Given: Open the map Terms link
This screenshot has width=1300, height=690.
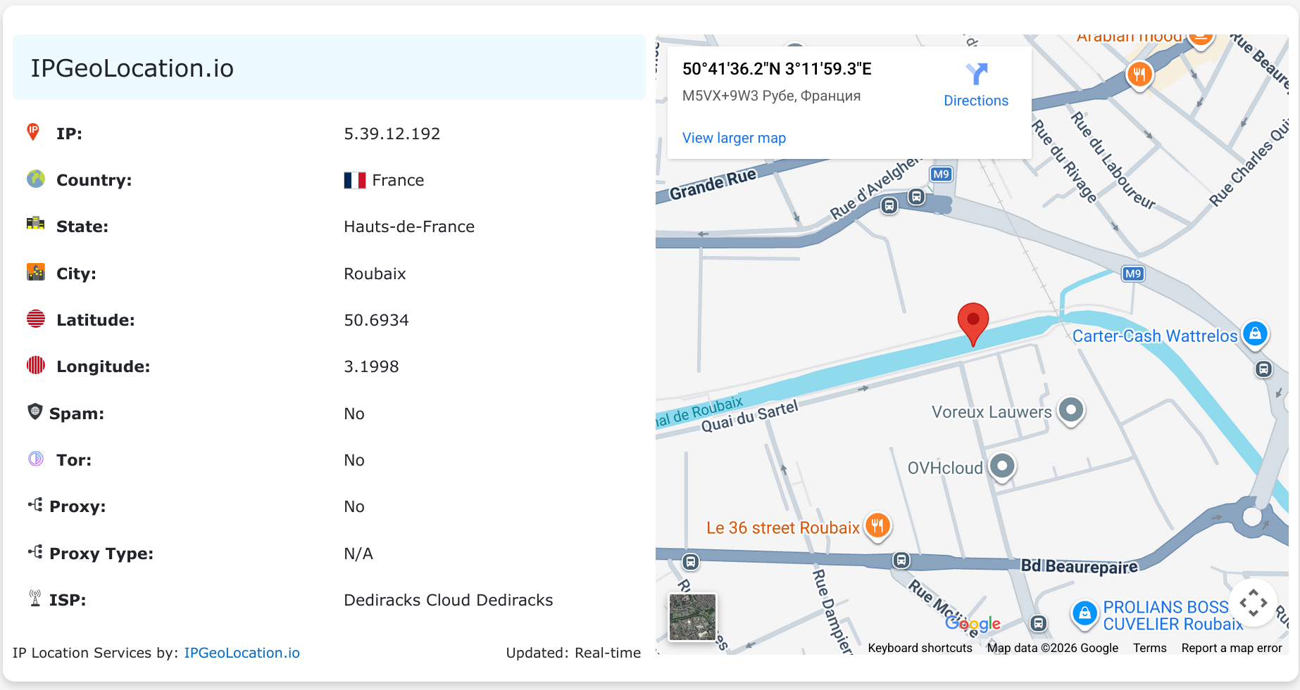Looking at the screenshot, I should [x=1149, y=648].
